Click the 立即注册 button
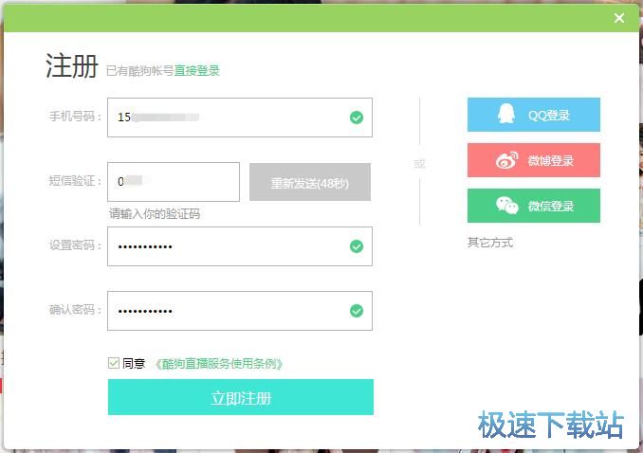Image resolution: width=643 pixels, height=453 pixels. pyautogui.click(x=241, y=397)
